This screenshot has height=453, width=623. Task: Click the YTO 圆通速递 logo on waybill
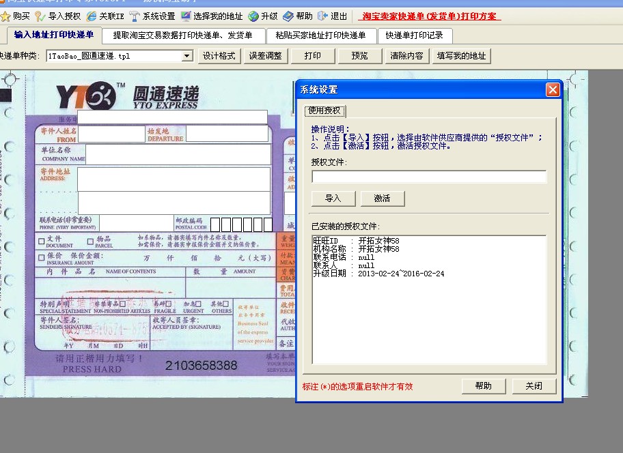coord(127,96)
